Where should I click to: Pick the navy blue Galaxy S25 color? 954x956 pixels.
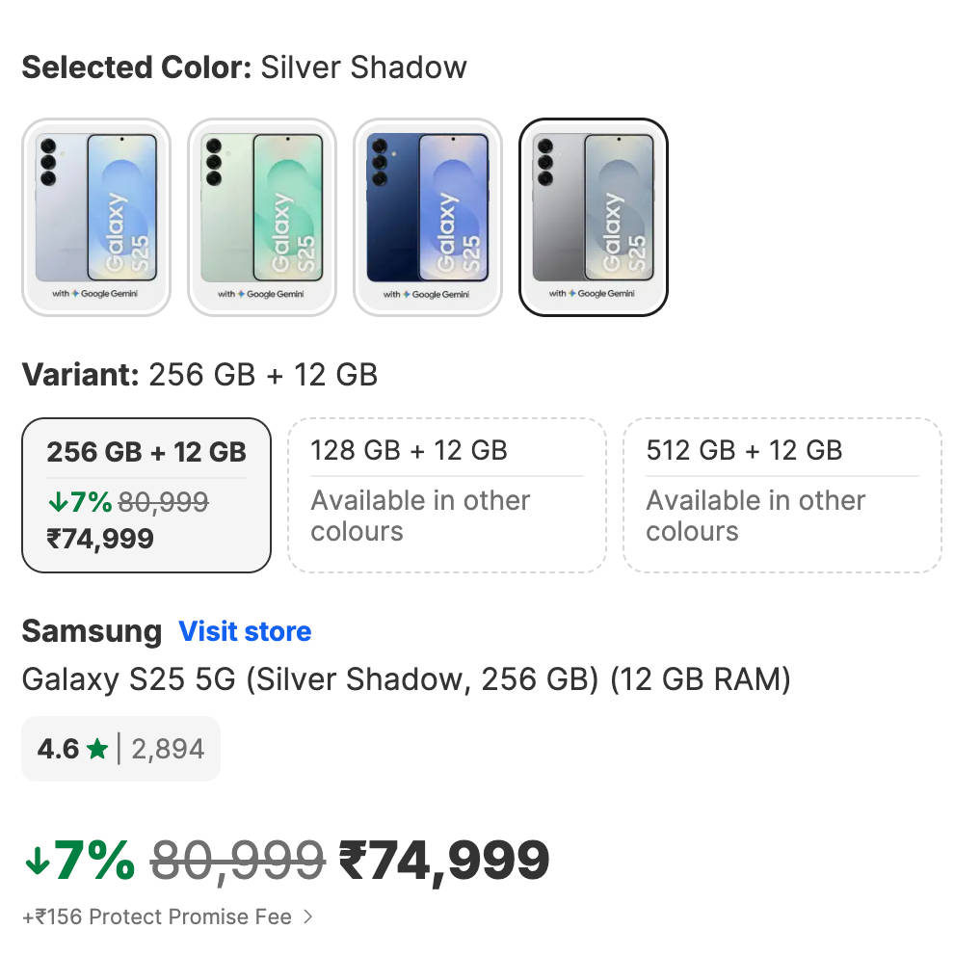(x=428, y=217)
